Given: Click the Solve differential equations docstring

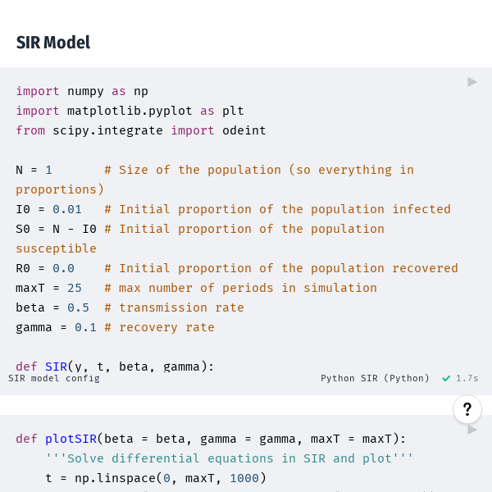Looking at the screenshot, I should (x=230, y=458).
